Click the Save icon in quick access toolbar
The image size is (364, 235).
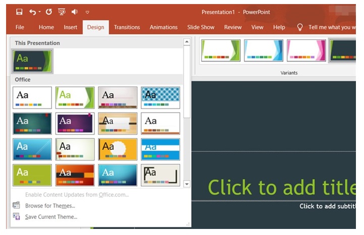coord(19,12)
